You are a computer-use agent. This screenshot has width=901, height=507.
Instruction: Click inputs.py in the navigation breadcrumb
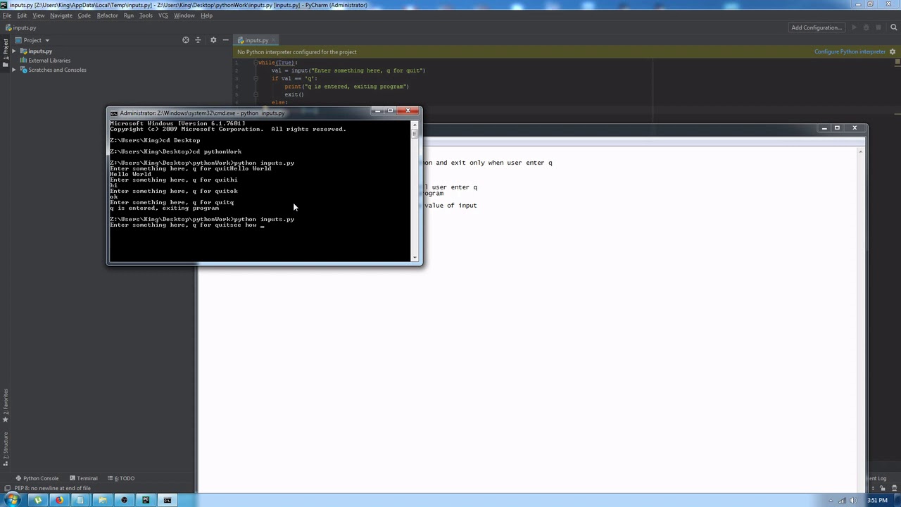click(x=20, y=27)
